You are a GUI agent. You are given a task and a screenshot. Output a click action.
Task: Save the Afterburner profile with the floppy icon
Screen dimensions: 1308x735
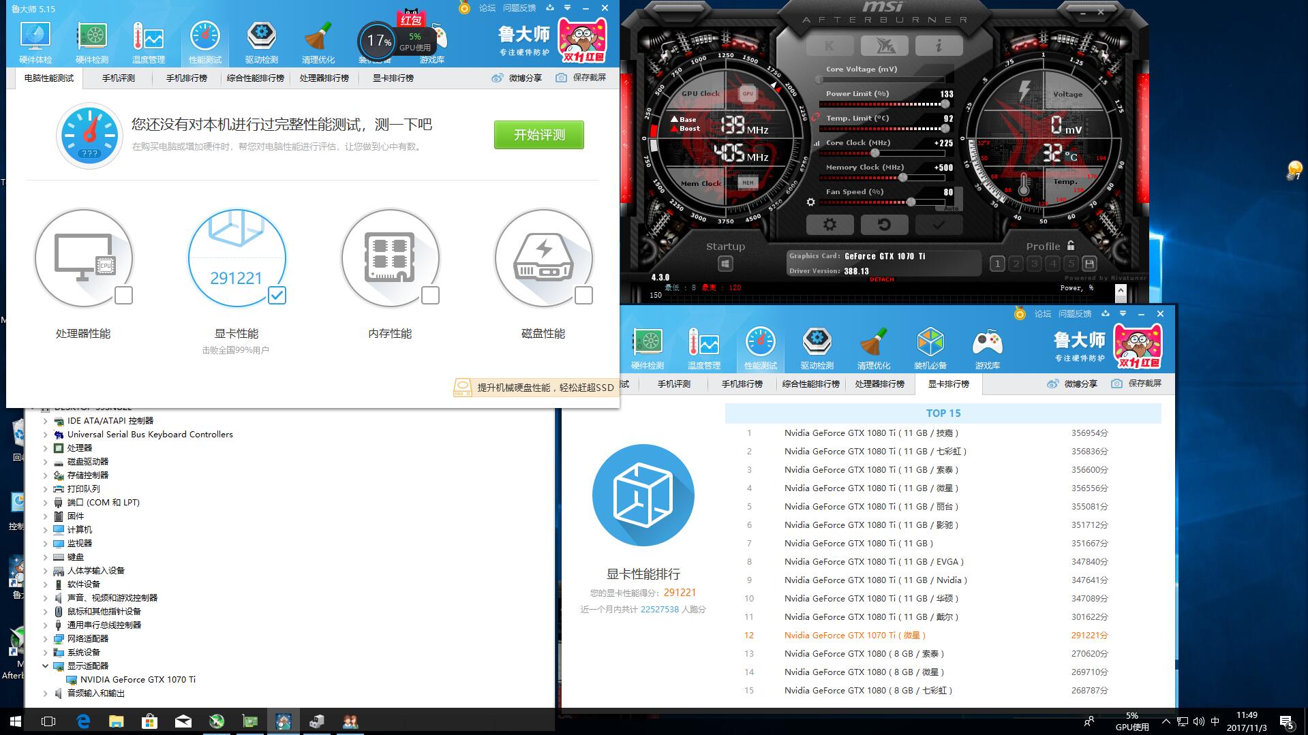(1089, 264)
